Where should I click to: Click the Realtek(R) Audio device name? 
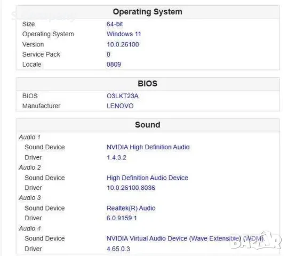point(131,208)
